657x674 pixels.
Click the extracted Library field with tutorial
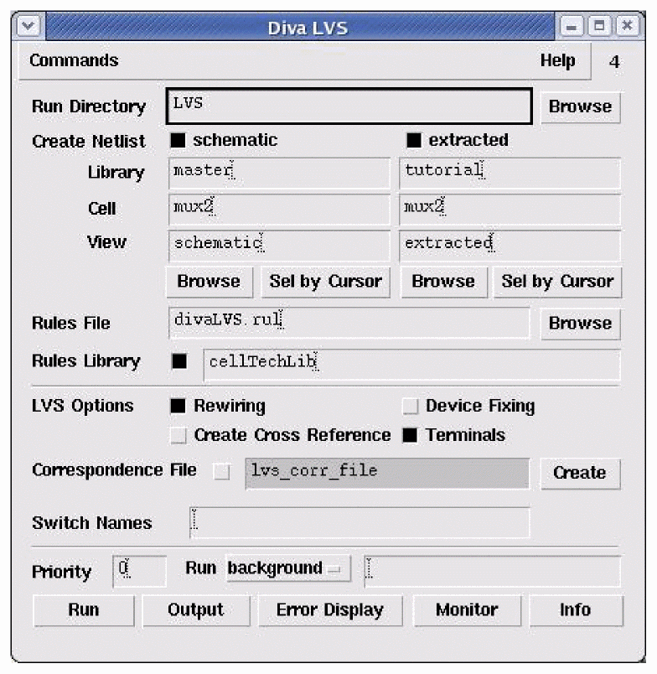point(510,174)
